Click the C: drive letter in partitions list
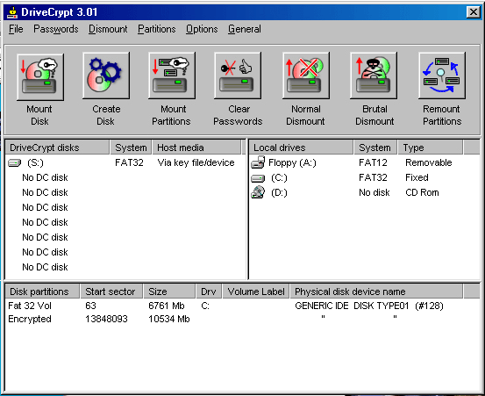The height and width of the screenshot is (396, 485). click(x=205, y=306)
